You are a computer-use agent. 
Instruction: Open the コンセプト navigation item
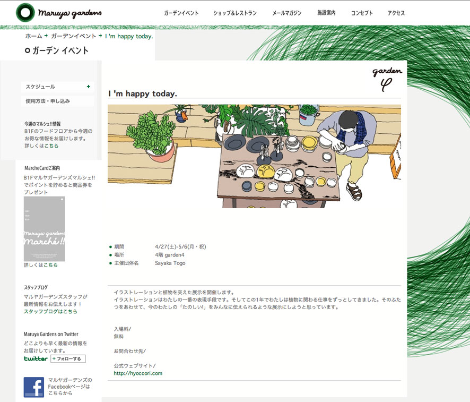coord(361,13)
